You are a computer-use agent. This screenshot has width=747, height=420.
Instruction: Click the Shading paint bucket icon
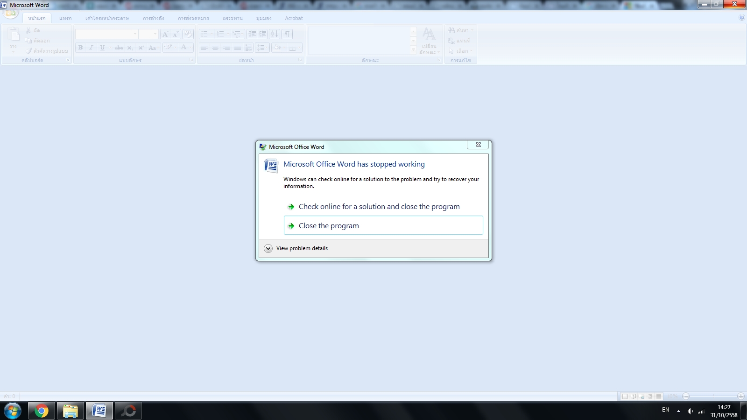[278, 48]
